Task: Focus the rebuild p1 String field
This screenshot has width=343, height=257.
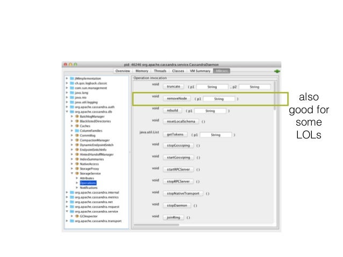Action: (x=210, y=111)
